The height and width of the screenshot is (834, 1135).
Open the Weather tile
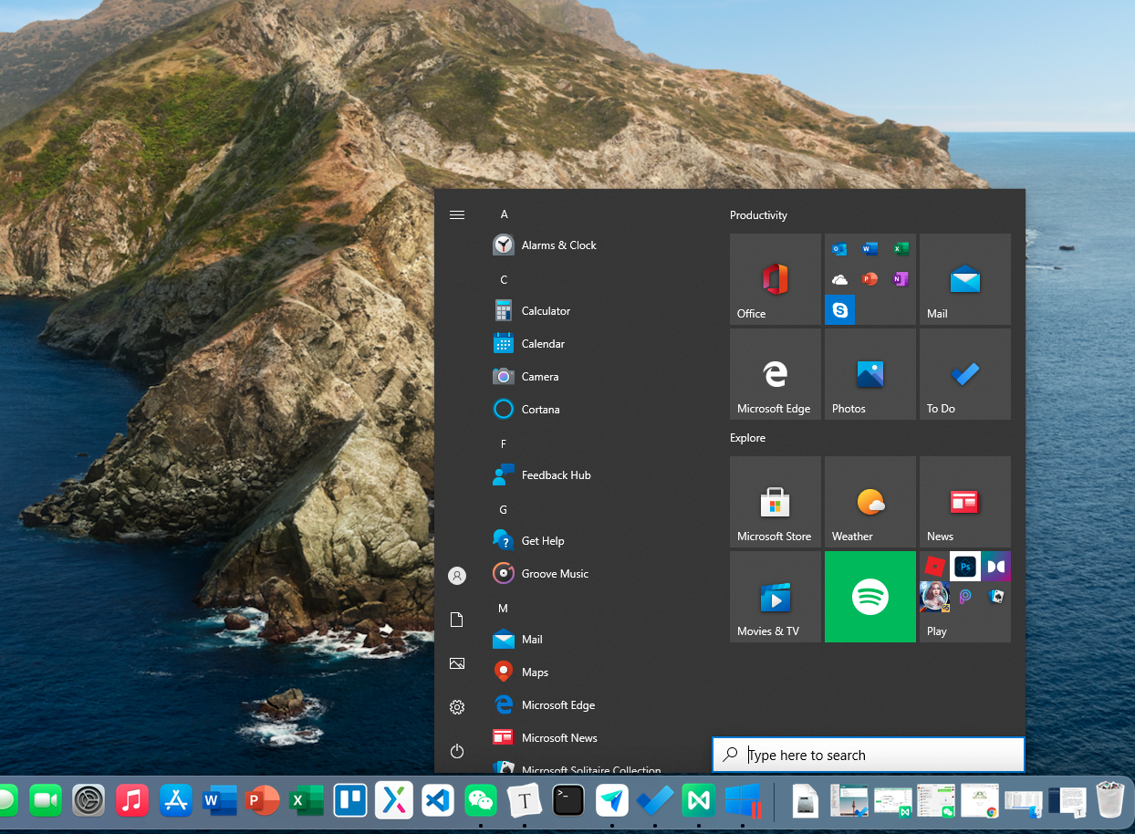coord(869,501)
